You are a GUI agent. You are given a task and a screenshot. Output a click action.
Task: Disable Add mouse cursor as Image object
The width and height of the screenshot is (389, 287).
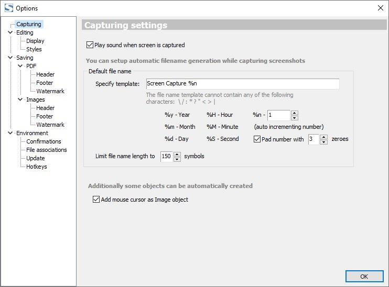pos(96,200)
